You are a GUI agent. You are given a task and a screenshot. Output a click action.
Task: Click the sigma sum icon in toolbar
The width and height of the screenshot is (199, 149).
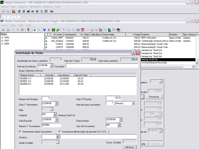[x=49, y=30]
